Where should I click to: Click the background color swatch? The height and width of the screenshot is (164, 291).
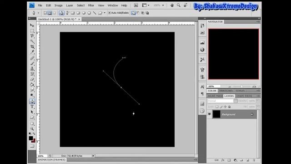click(x=34, y=141)
